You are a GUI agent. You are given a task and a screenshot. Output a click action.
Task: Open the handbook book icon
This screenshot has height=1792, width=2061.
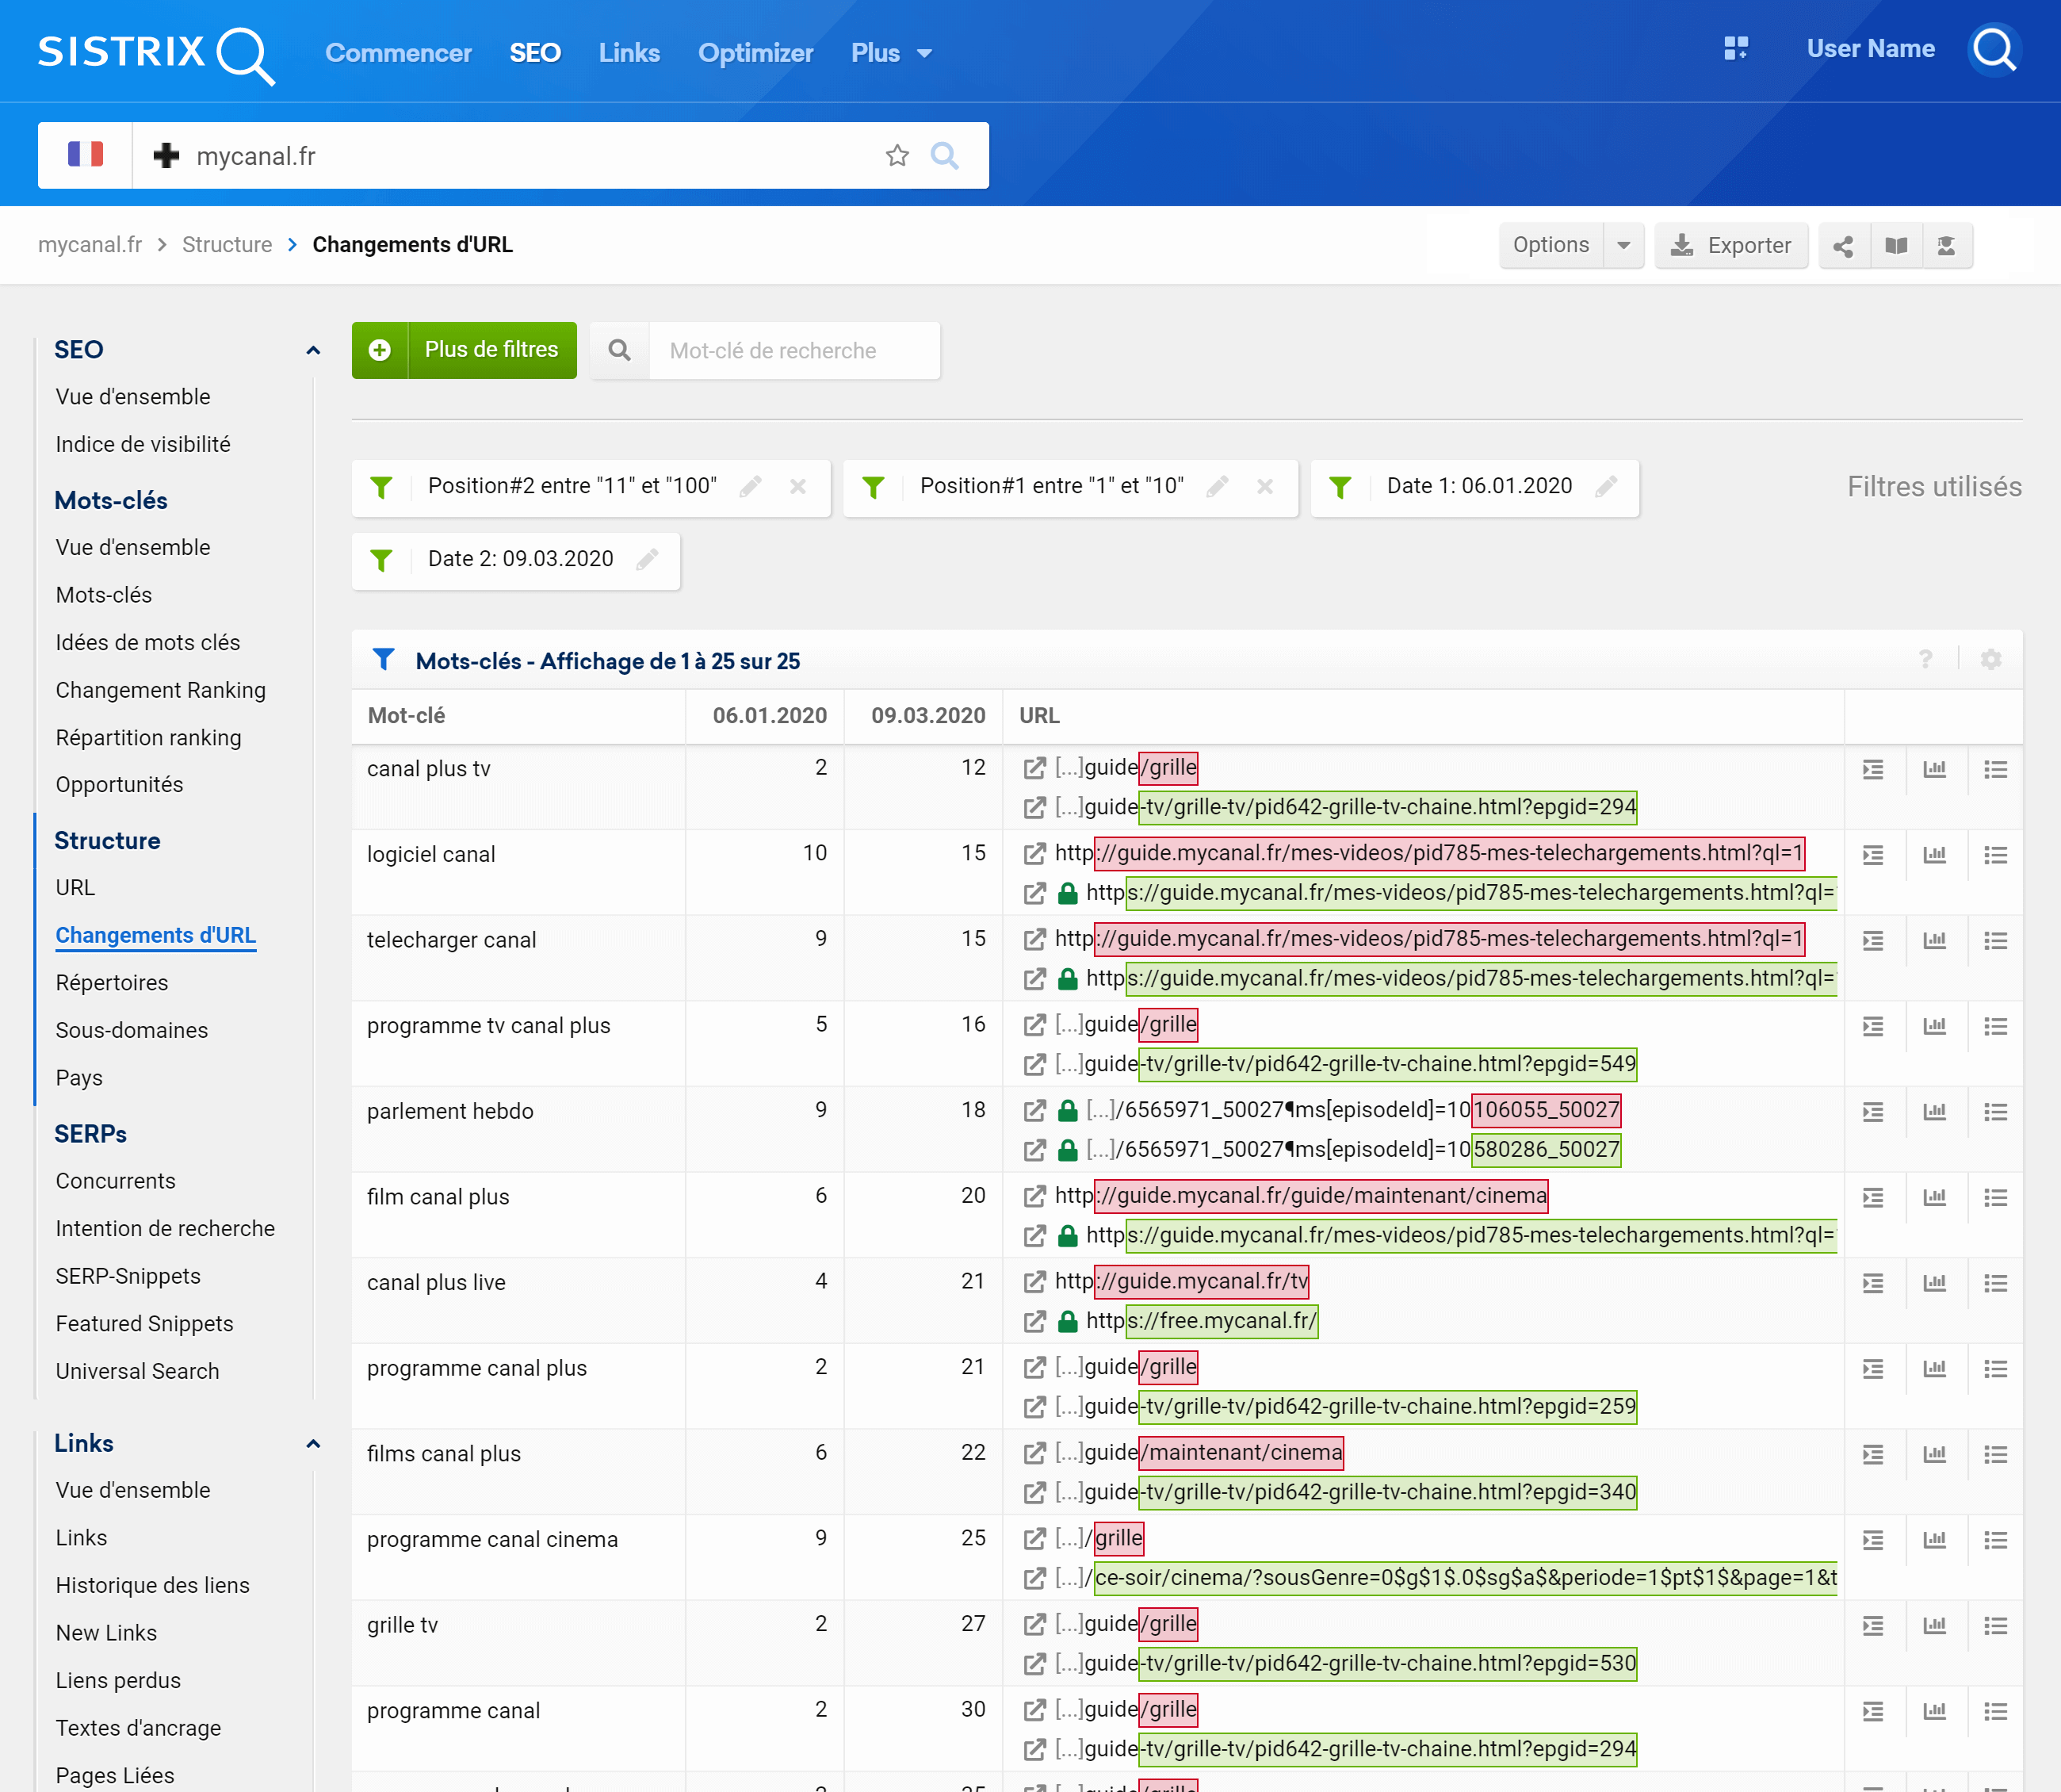1895,246
